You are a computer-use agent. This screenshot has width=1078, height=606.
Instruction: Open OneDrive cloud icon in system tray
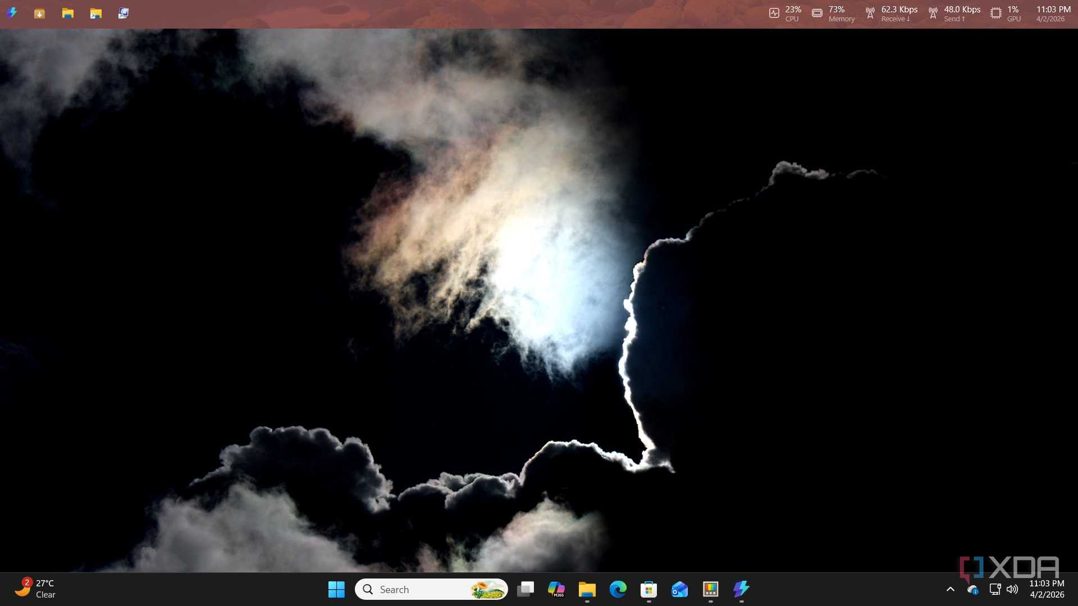tap(973, 589)
